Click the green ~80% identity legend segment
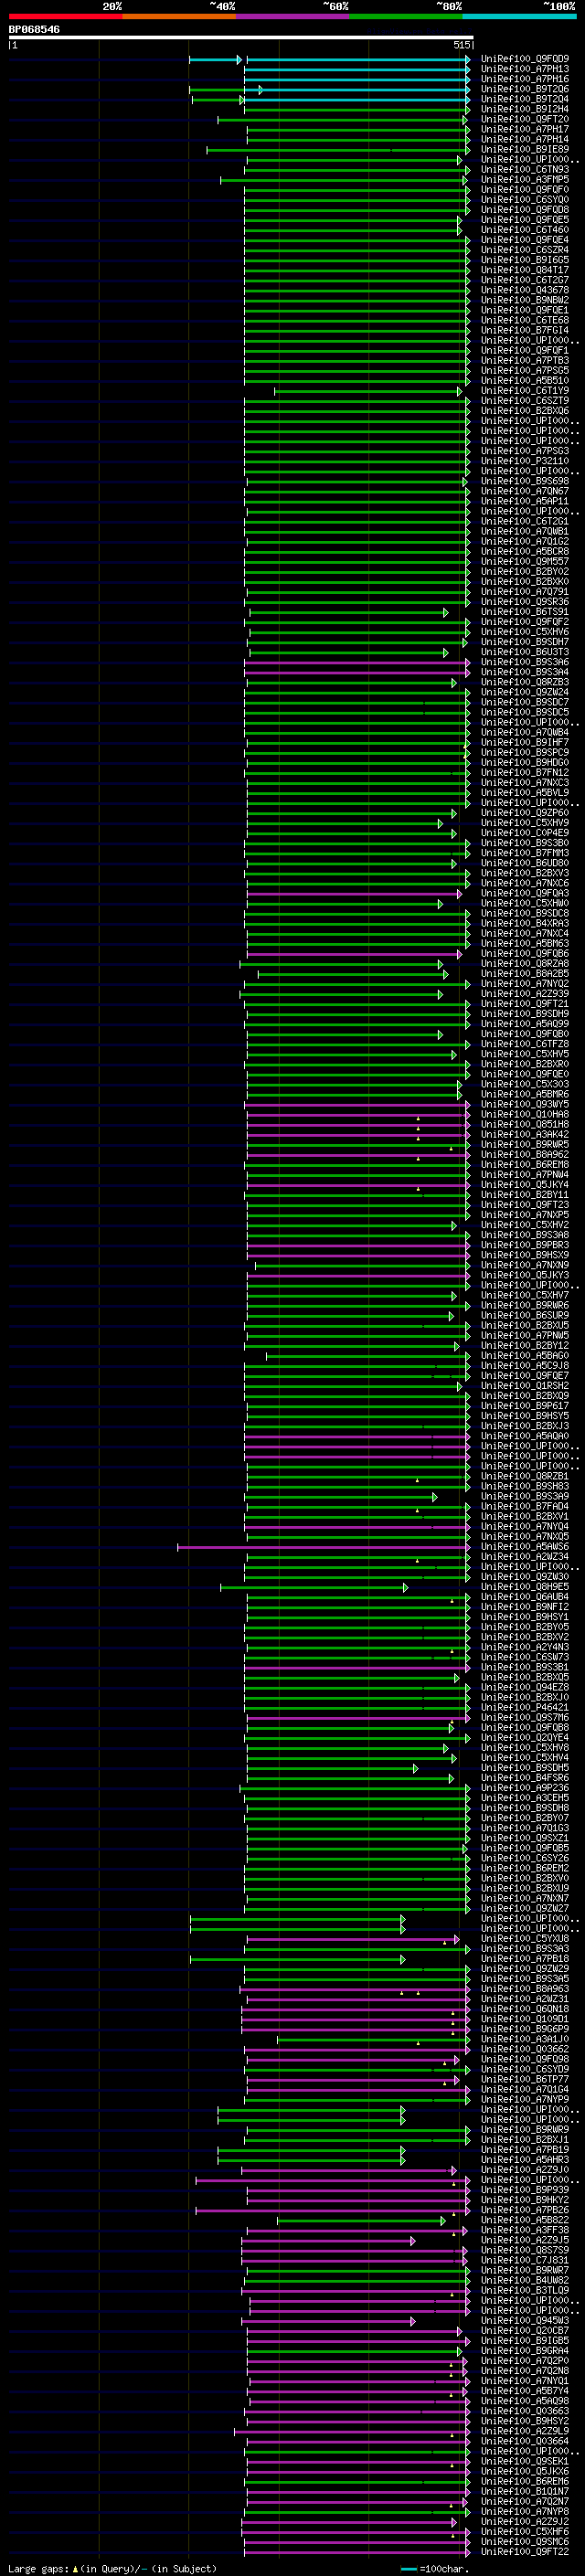This screenshot has width=585, height=2576. pos(406,16)
